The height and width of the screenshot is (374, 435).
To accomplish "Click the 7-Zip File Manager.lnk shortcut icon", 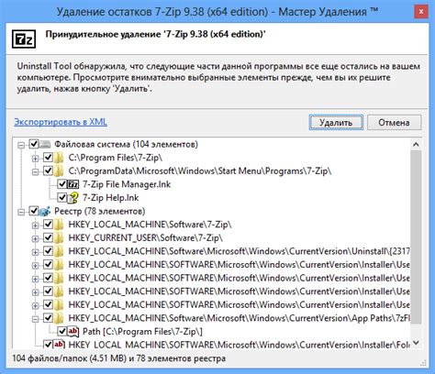I will [72, 184].
